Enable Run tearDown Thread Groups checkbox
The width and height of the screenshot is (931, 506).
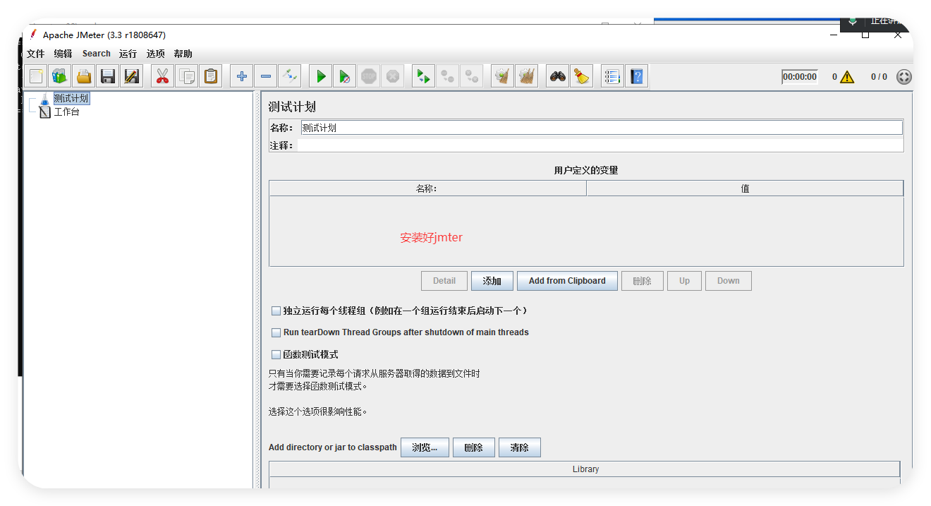pyautogui.click(x=276, y=332)
